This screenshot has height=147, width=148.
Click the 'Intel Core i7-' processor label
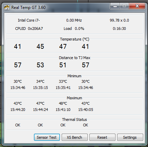[29, 20]
